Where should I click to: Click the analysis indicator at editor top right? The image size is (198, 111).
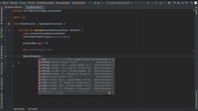(x=194, y=10)
